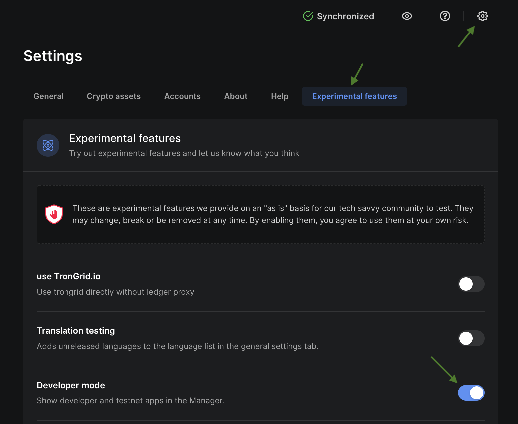
Task: Click "Try out experimental features" subtitle
Action: point(184,153)
